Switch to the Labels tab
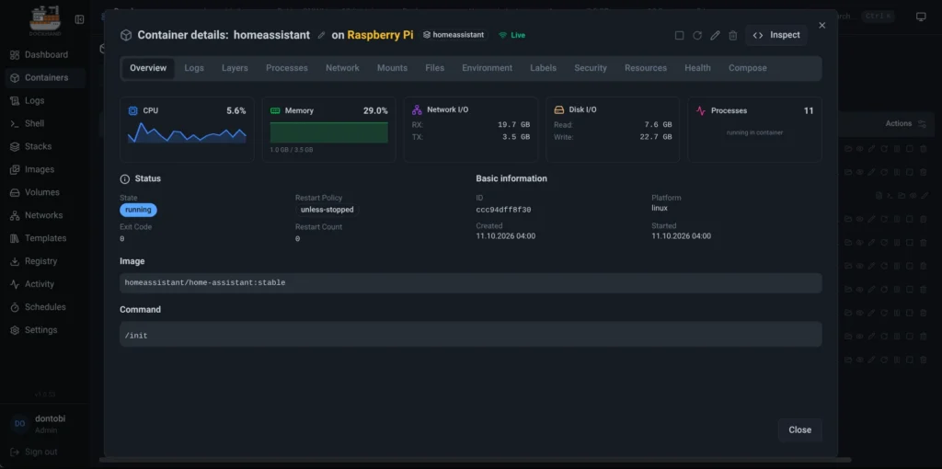Image resolution: width=942 pixels, height=469 pixels. pyautogui.click(x=543, y=68)
